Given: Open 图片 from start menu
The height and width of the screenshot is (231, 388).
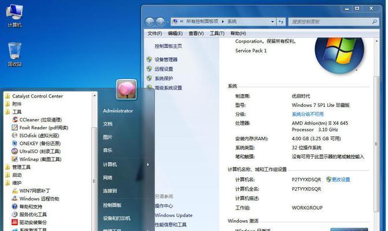Looking at the screenshot, I should (x=108, y=137).
